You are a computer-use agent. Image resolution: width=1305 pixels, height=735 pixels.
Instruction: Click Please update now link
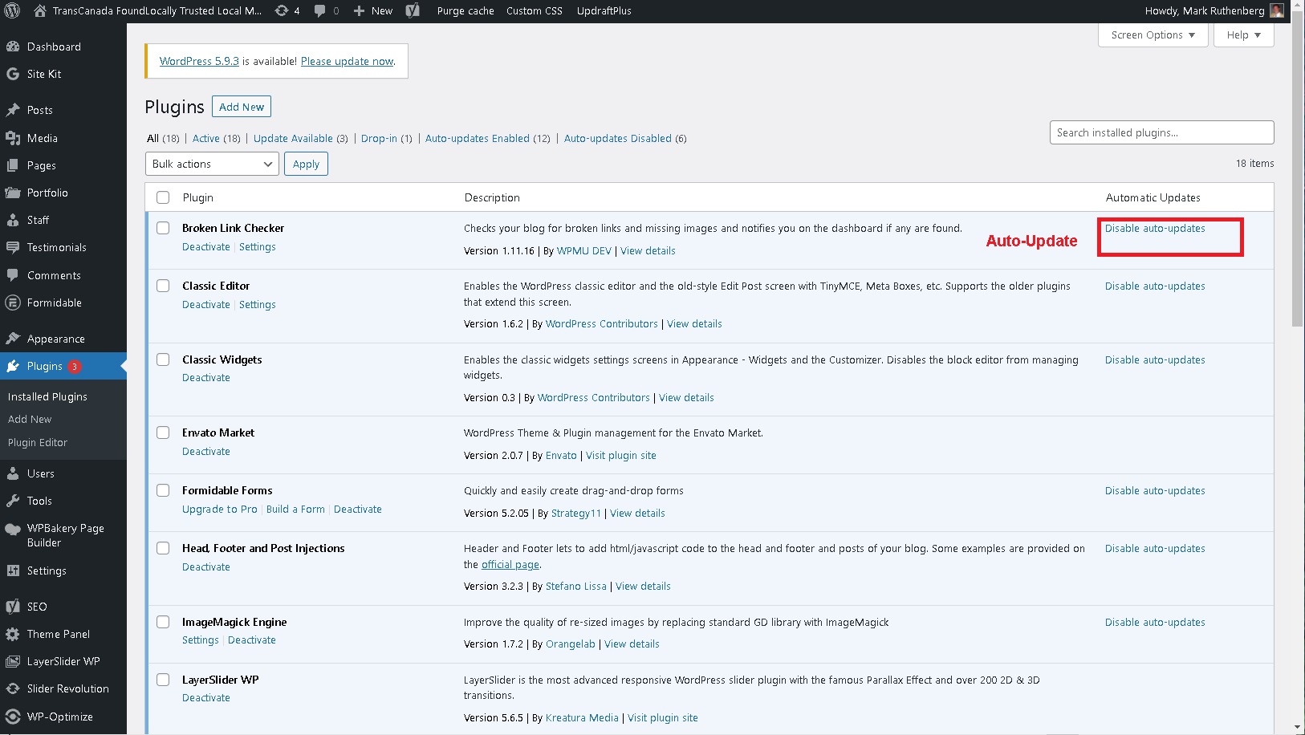tap(348, 61)
